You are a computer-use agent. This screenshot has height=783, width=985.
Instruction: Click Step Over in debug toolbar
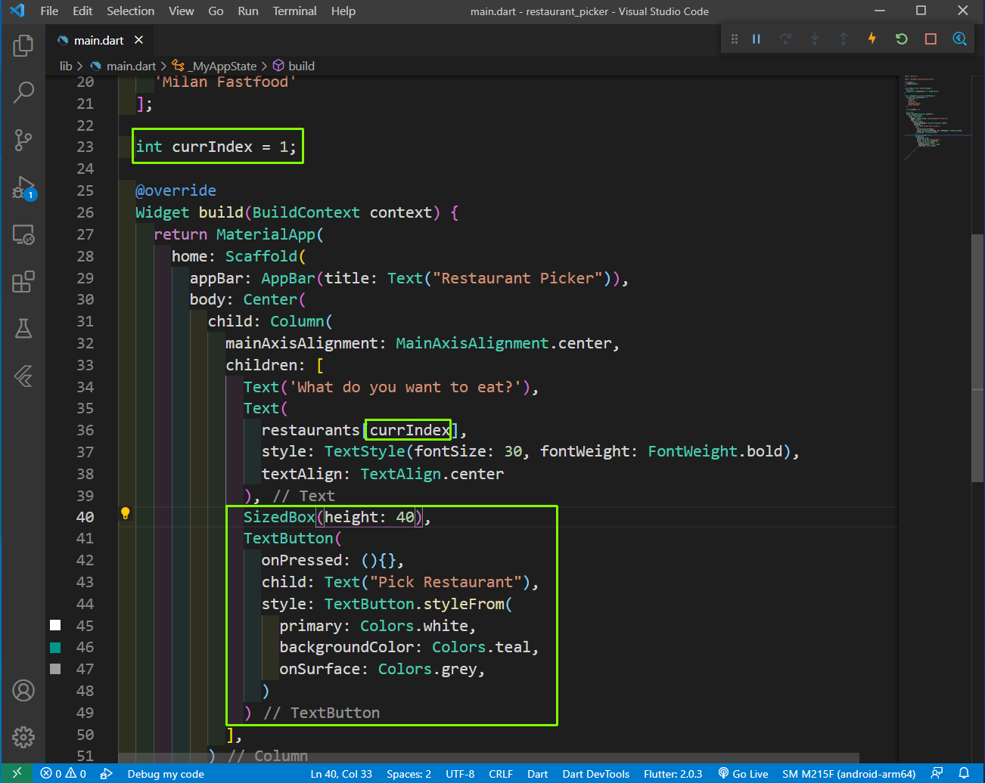(x=785, y=39)
